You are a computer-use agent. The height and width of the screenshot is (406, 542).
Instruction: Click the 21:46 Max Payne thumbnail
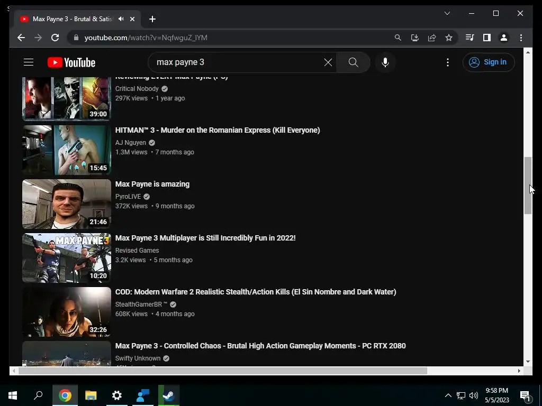[x=66, y=204]
